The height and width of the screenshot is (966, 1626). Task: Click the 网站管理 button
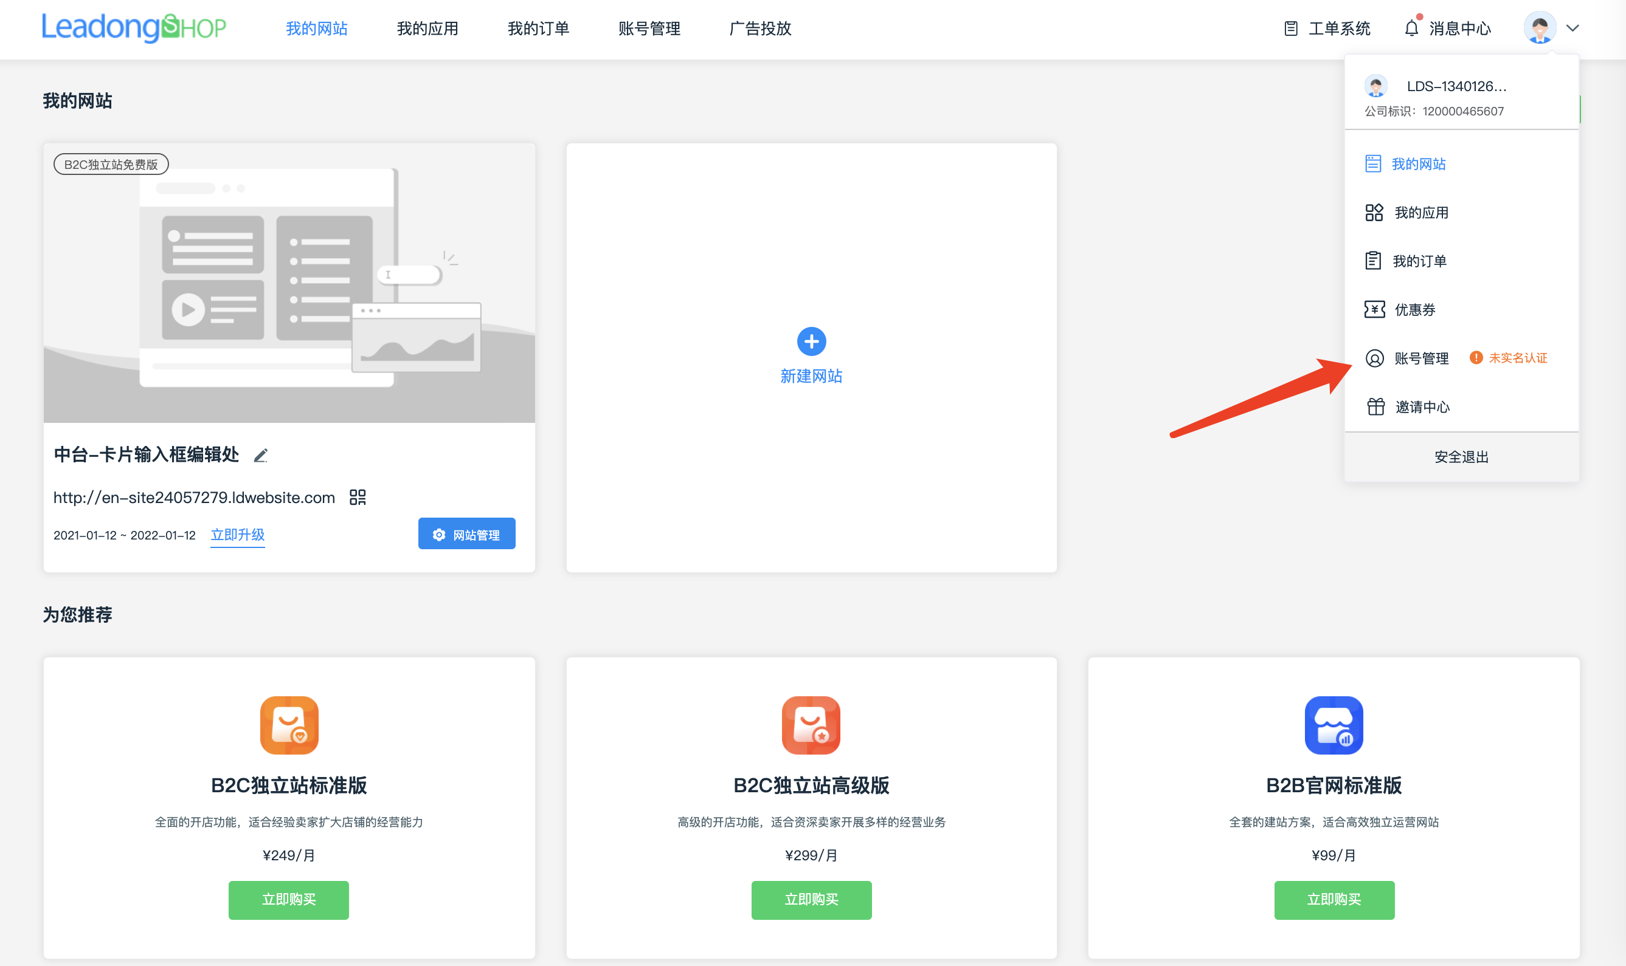pyautogui.click(x=466, y=534)
